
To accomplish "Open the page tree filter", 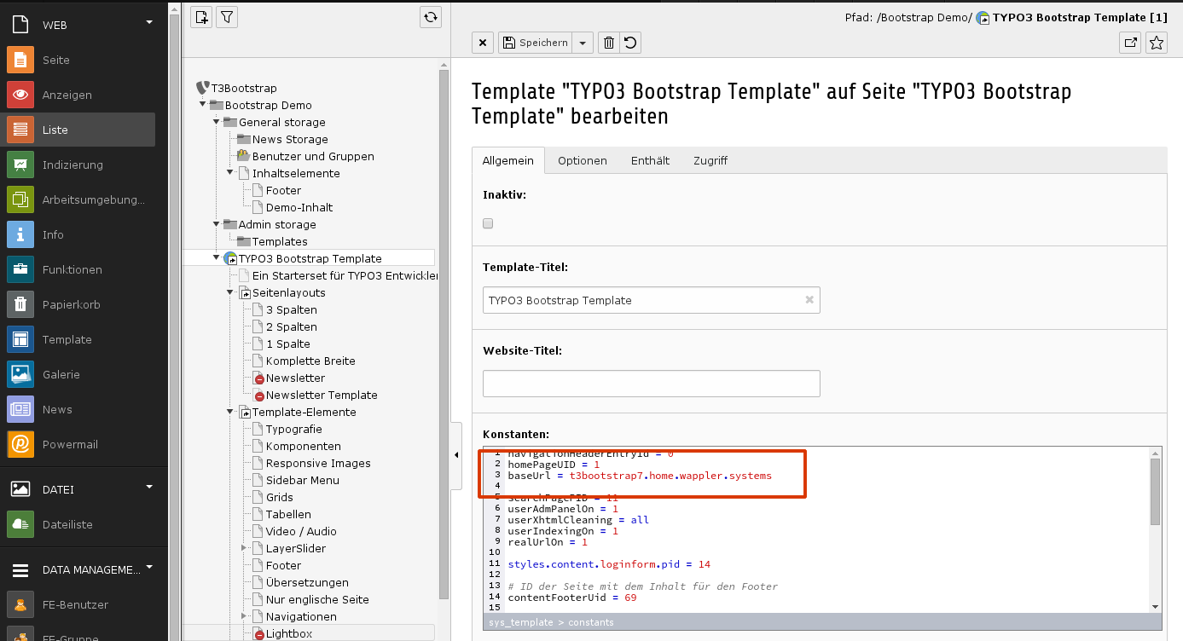I will (x=226, y=16).
